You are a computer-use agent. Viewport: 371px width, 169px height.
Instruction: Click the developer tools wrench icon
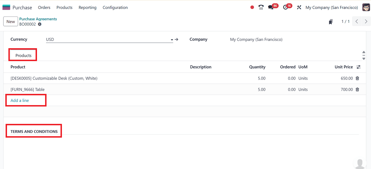tap(299, 7)
